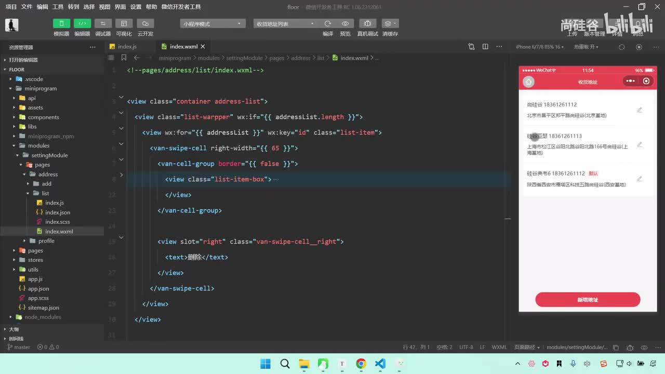Click the Add Address (新增地址) red button

(588, 300)
